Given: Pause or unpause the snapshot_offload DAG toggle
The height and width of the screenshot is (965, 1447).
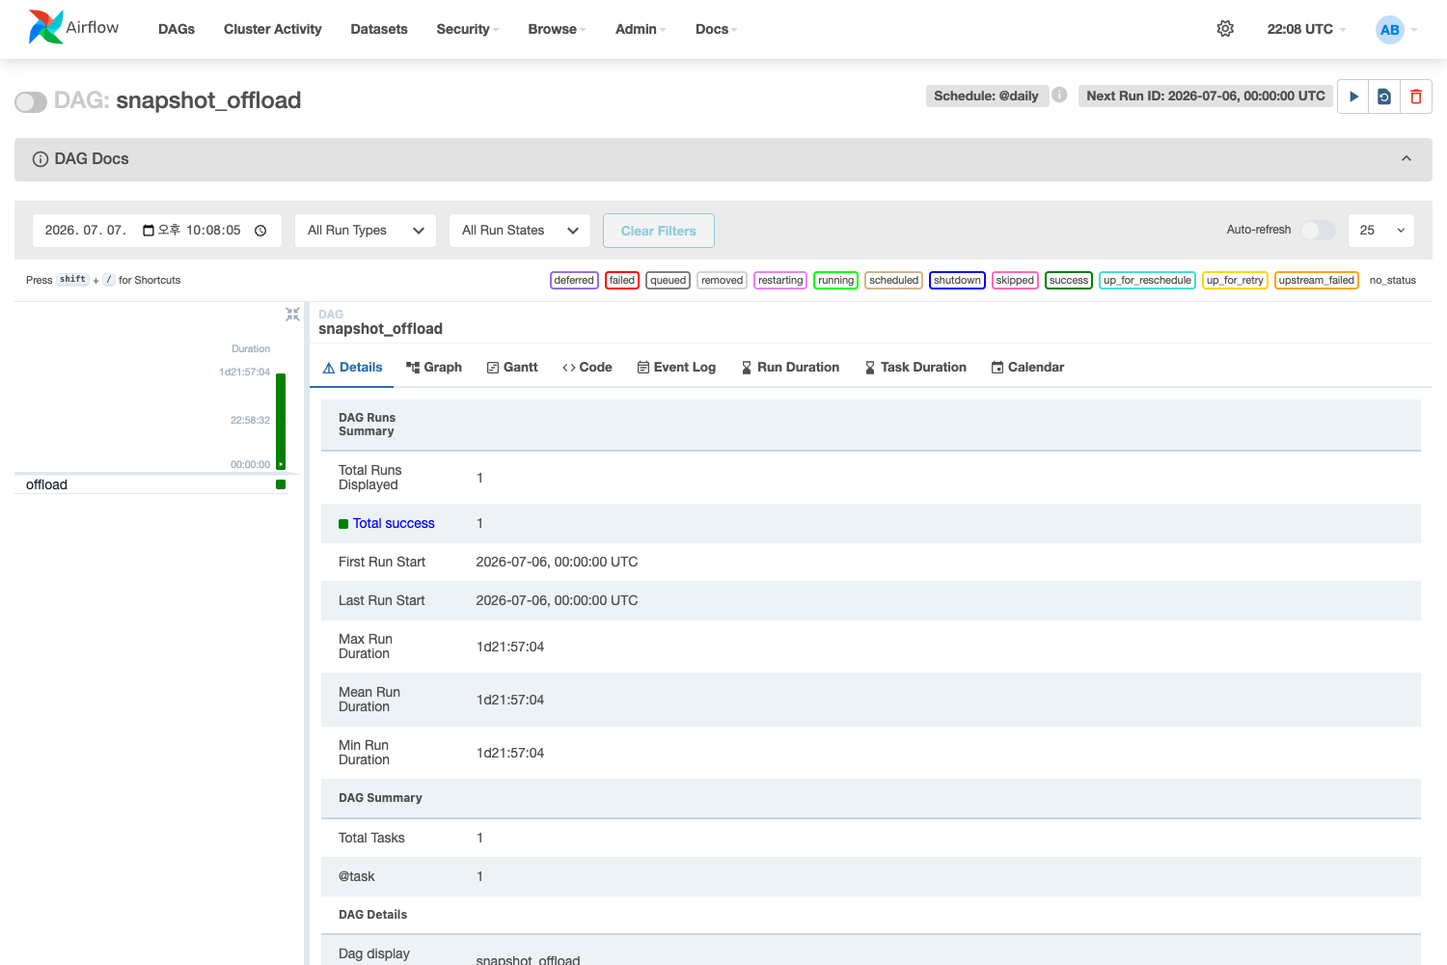Looking at the screenshot, I should (x=31, y=102).
